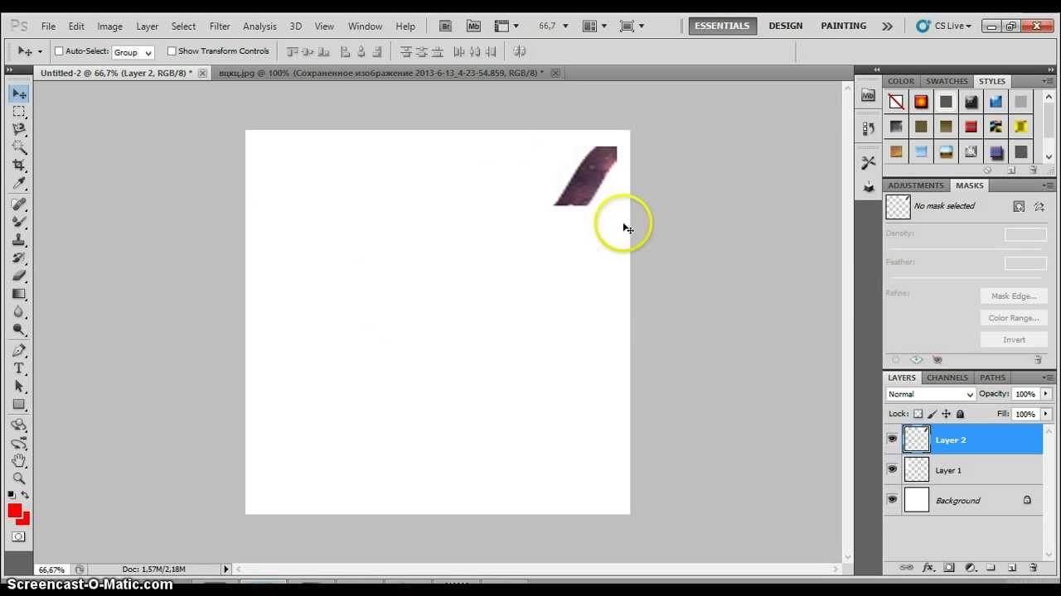Switch to the Swatches tab
Viewport: 1061px width, 596px height.
(947, 81)
